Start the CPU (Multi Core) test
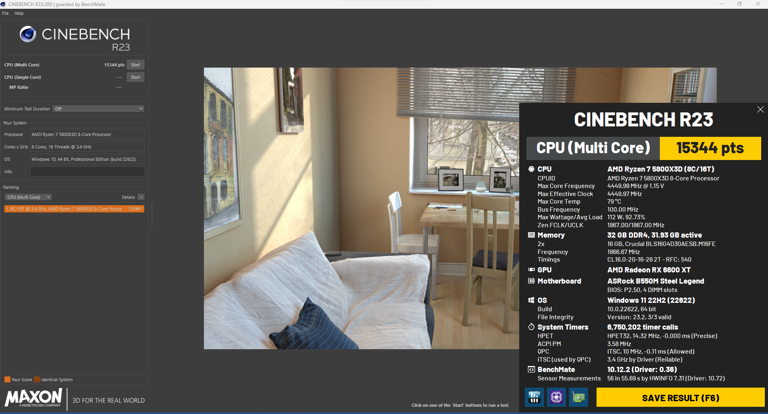 pos(135,65)
